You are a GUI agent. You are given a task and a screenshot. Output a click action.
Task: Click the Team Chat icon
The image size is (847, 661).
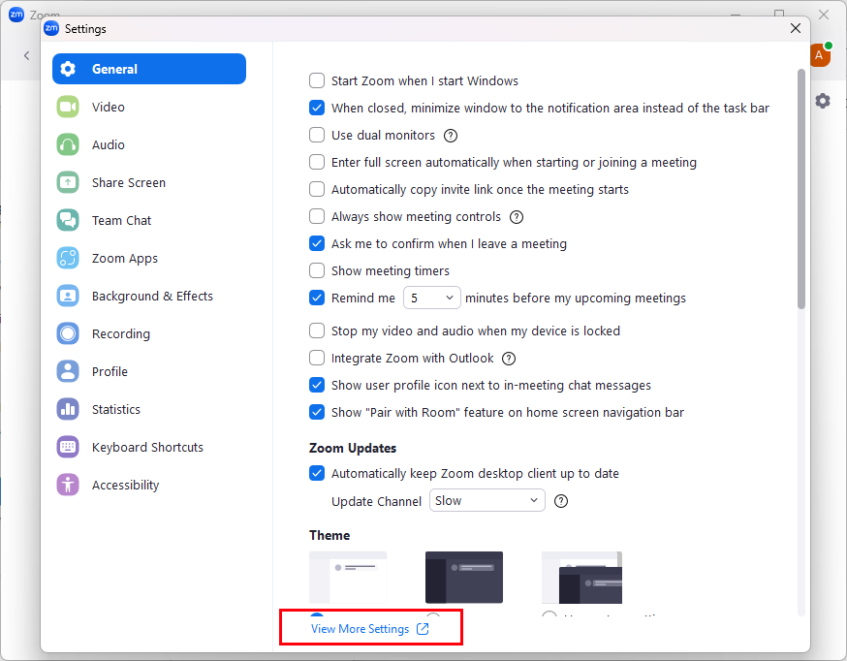coord(68,220)
